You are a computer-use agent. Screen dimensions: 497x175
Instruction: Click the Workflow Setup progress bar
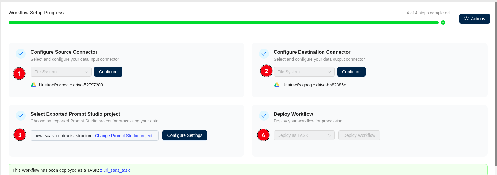(224, 23)
